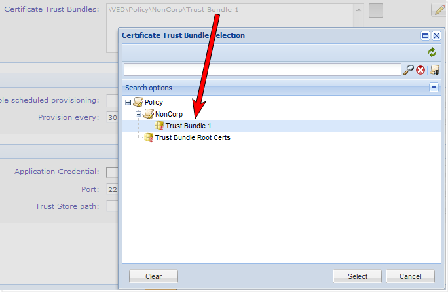The height and width of the screenshot is (292, 448).
Task: Click the Trust Store path field
Action: 112,206
